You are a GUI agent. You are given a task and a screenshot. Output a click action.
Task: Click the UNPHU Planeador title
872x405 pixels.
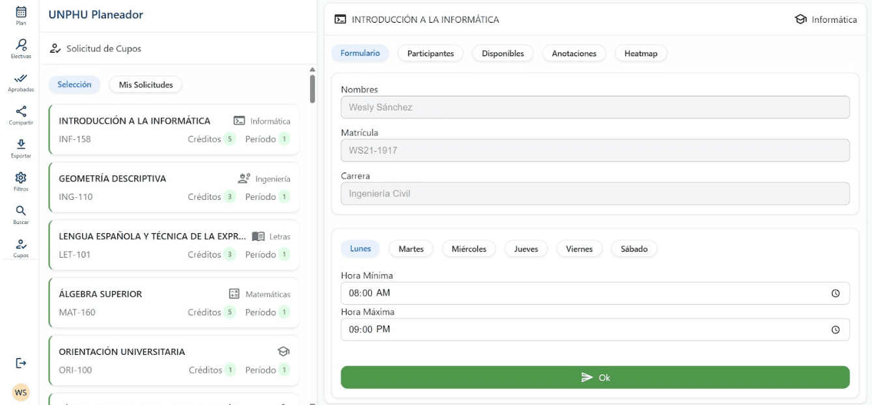click(x=96, y=14)
